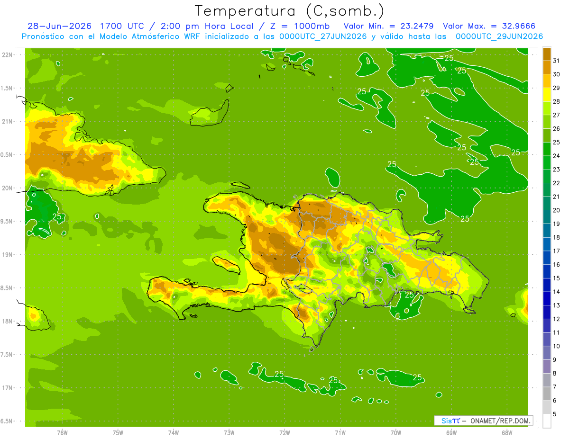Click the "2:00 pm Hora Local" text
The width and height of the screenshot is (569, 439).
point(204,26)
